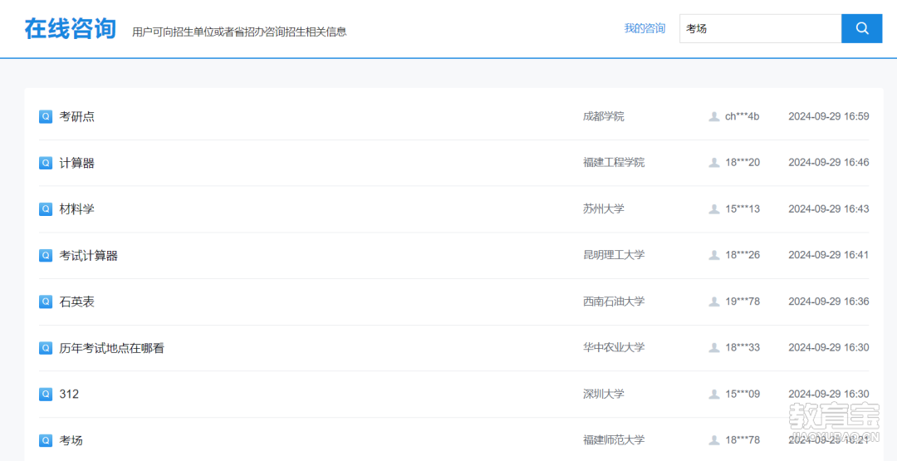Open the question titled 计算器
Viewport: 897px width, 461px height.
pos(76,163)
